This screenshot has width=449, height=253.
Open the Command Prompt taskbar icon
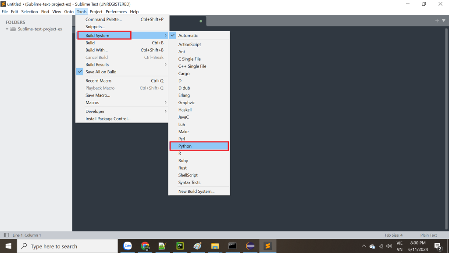pos(232,246)
